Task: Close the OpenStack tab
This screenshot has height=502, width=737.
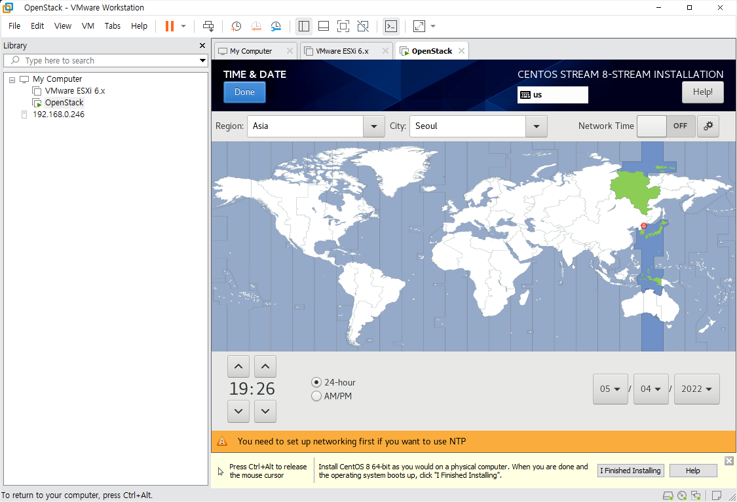Action: [462, 50]
